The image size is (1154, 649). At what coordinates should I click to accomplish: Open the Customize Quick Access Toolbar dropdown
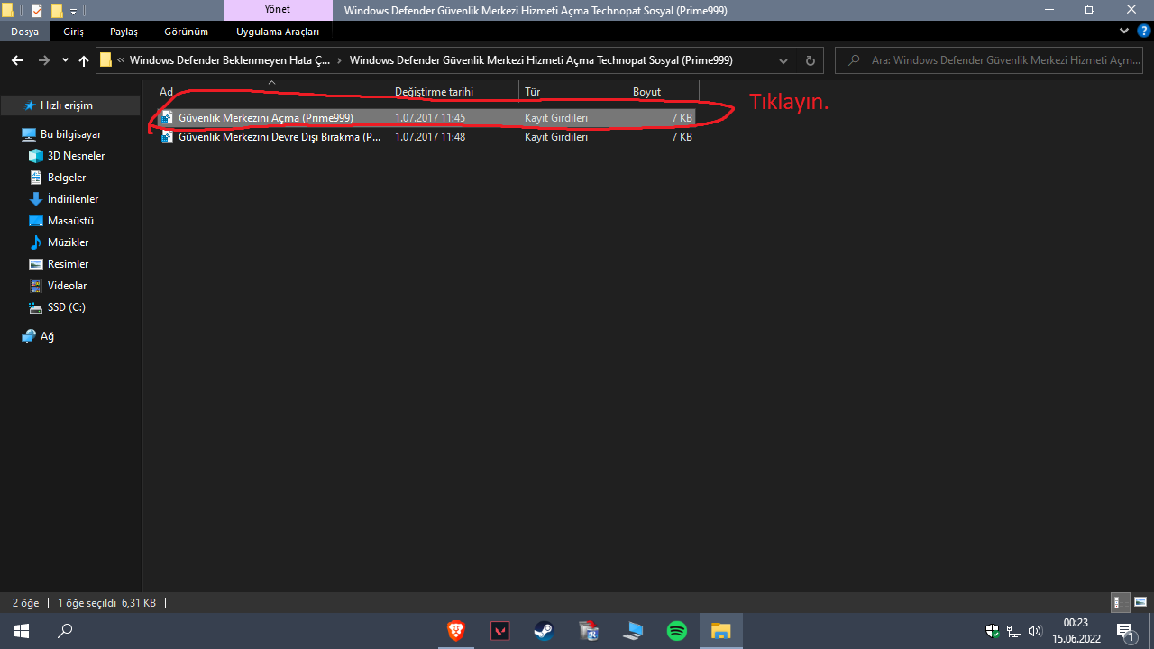[73, 12]
